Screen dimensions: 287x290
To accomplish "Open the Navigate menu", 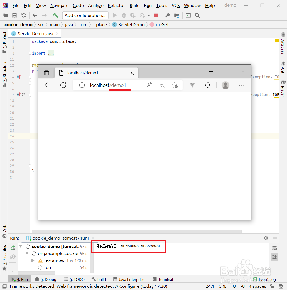I will click(59, 6).
